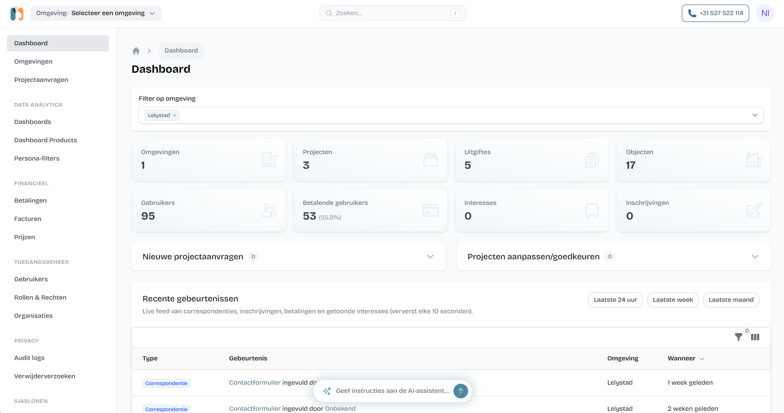Expand Nieuwe projectaanvragen panel
Image resolution: width=784 pixels, height=413 pixels.
(x=289, y=257)
